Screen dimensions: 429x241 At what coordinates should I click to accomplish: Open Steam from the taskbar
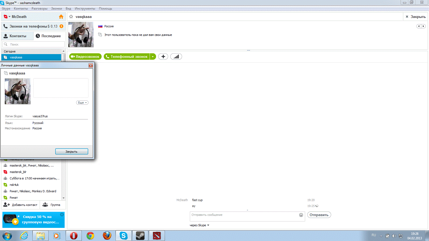click(140, 236)
